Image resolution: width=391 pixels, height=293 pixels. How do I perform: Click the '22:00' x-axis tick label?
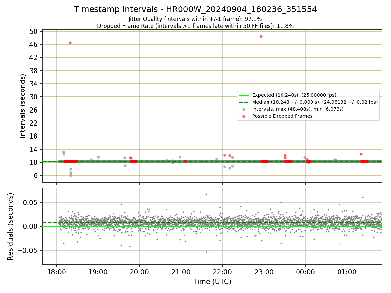[x=222, y=272]
